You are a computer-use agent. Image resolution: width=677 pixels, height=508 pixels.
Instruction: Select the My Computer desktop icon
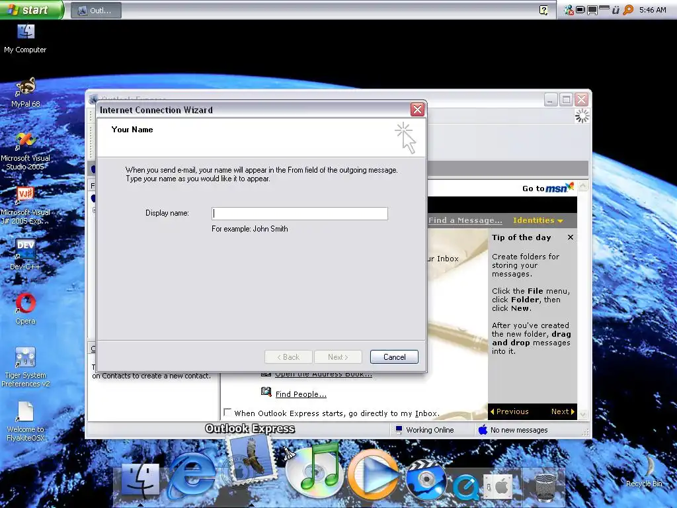[x=26, y=38]
